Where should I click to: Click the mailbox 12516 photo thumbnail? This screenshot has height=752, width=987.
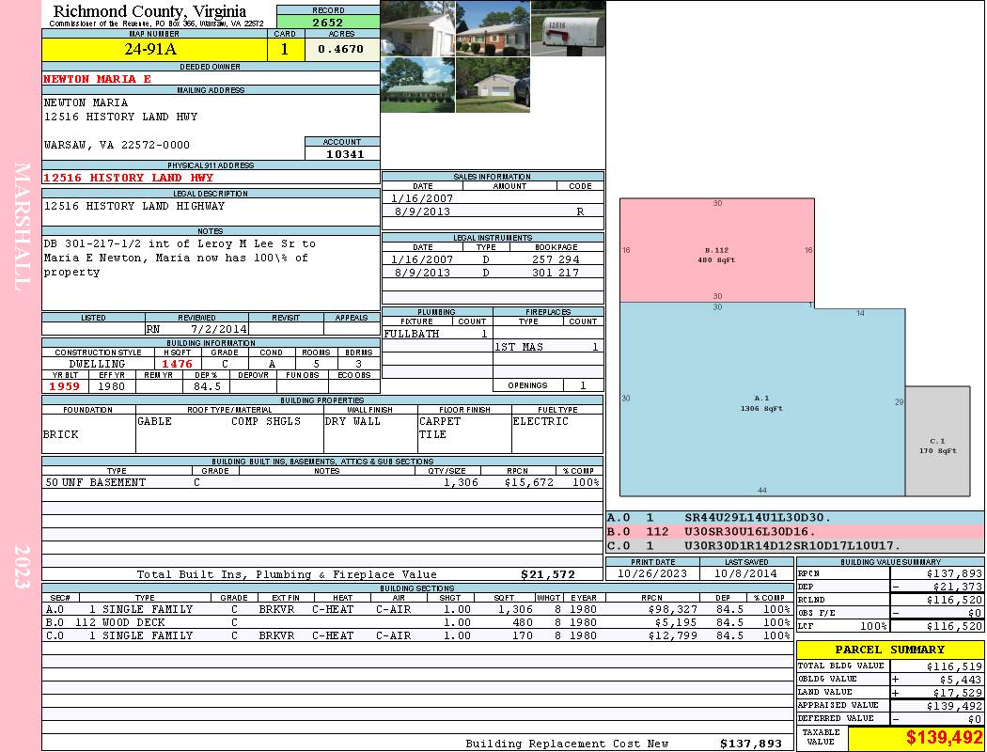pos(569,28)
